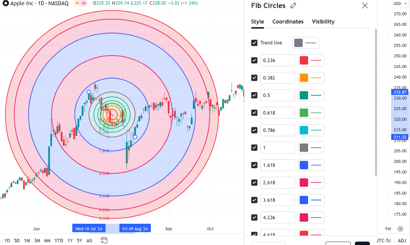The width and height of the screenshot is (410, 245).
Task: Click the orange sun session indicator icon
Action: coord(77,3)
